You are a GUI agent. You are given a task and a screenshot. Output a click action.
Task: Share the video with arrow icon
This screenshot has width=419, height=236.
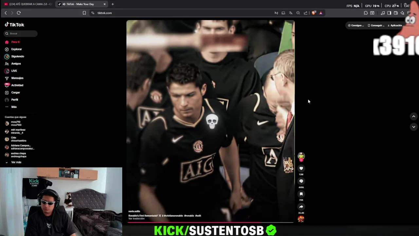pyautogui.click(x=301, y=206)
